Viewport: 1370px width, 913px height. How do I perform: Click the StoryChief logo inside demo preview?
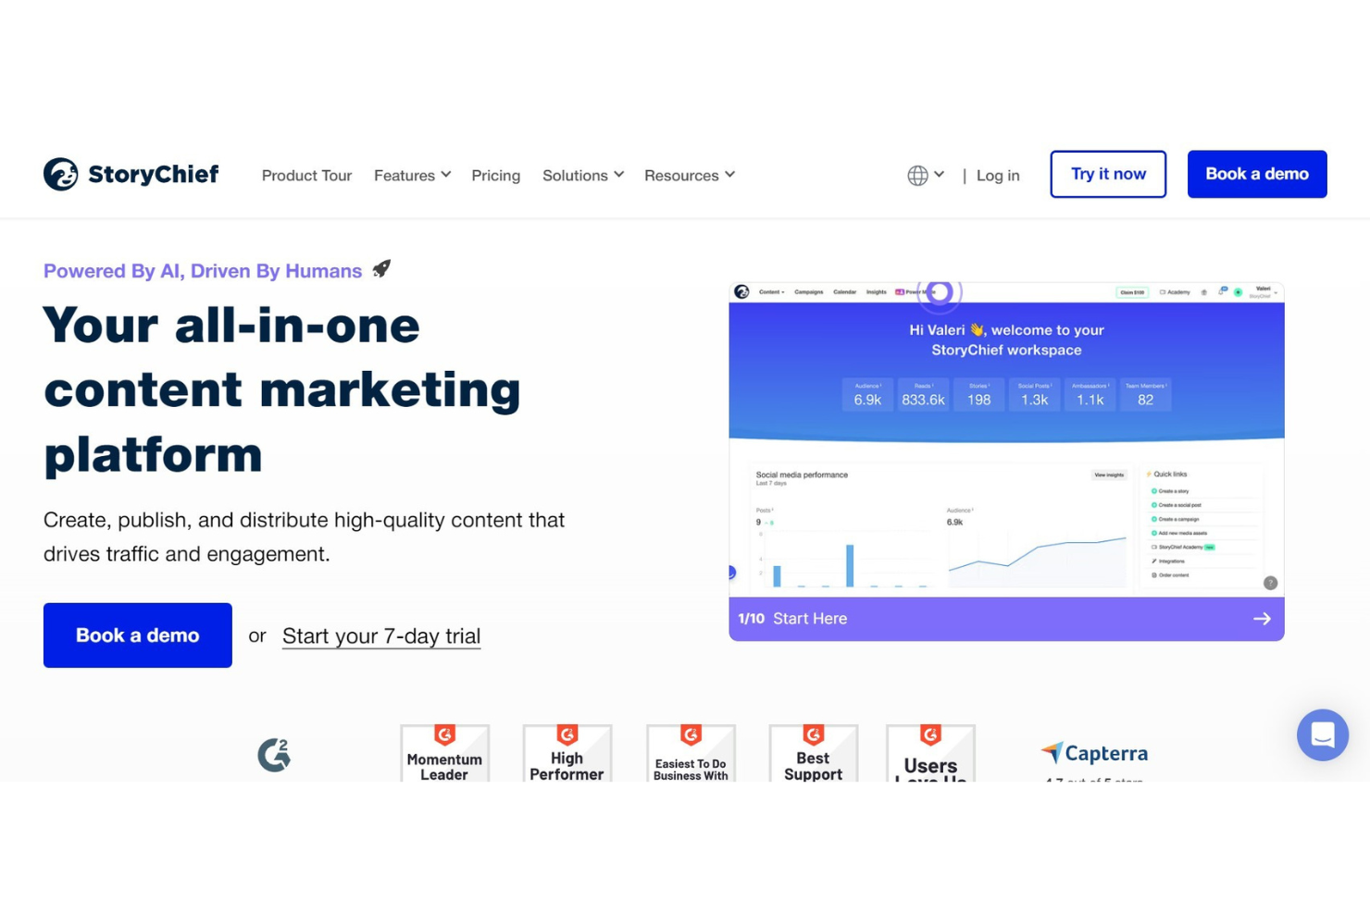[741, 292]
